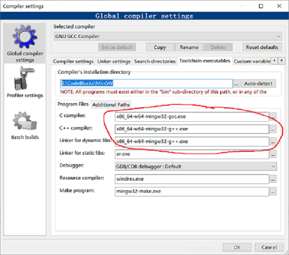Click the C compiler executable field

tap(192, 117)
